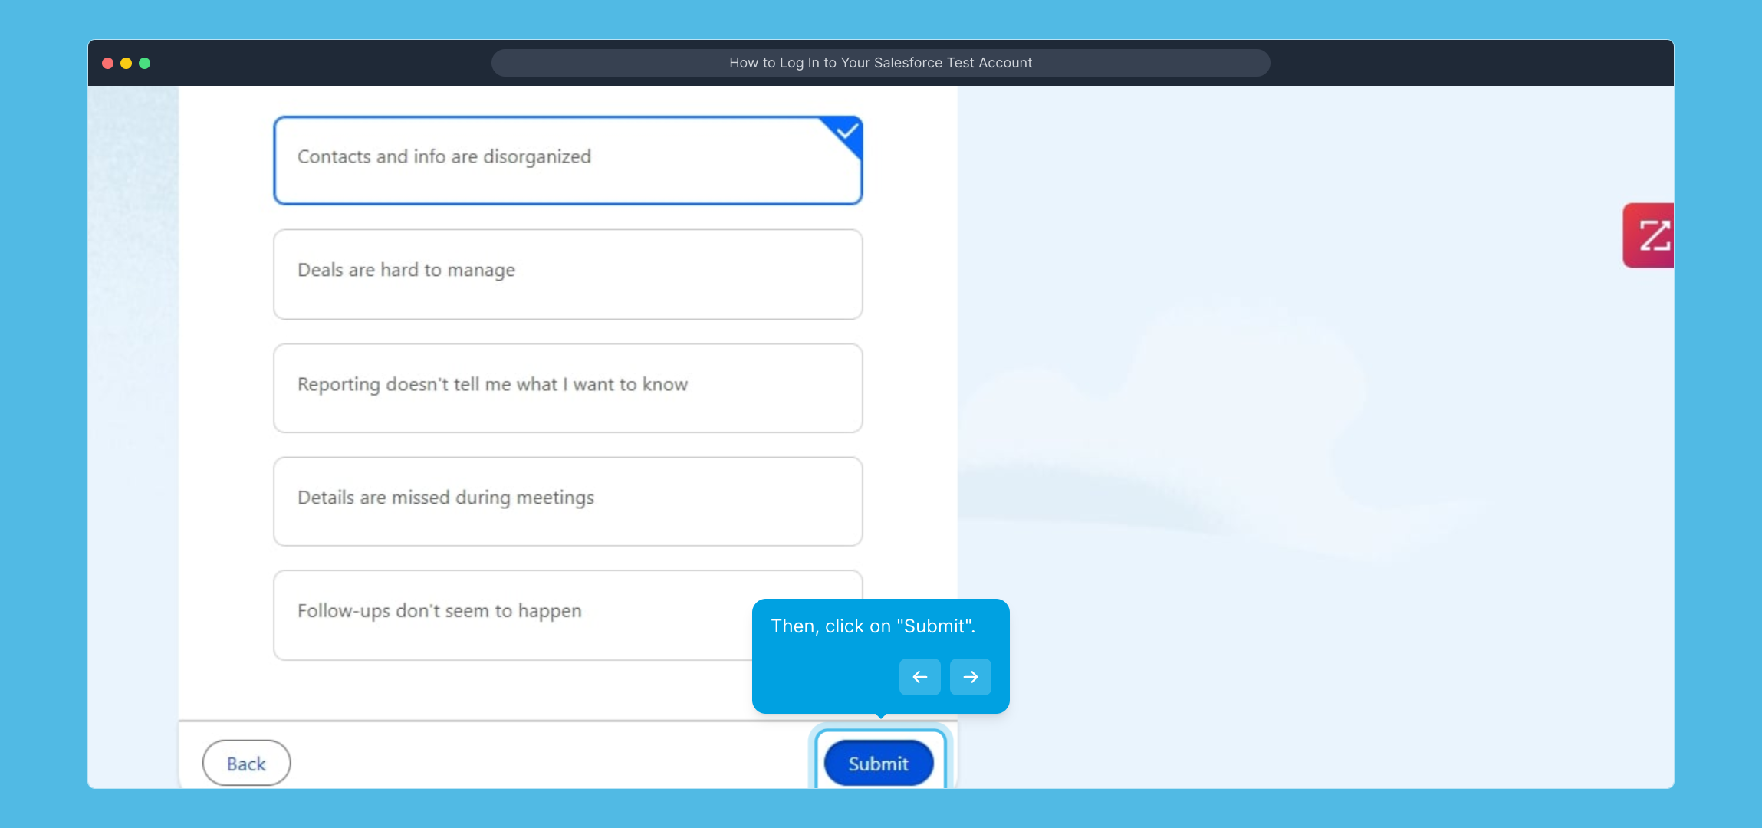Click the green maximize window dot
Image resolution: width=1762 pixels, height=828 pixels.
click(145, 63)
